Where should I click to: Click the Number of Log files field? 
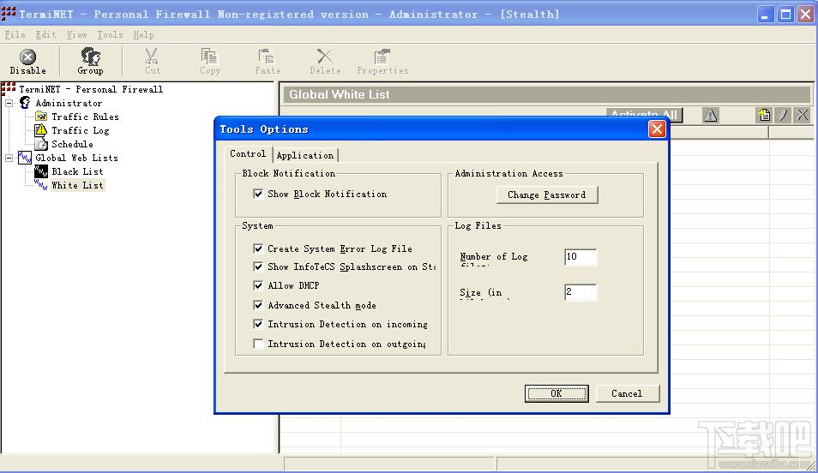point(580,256)
